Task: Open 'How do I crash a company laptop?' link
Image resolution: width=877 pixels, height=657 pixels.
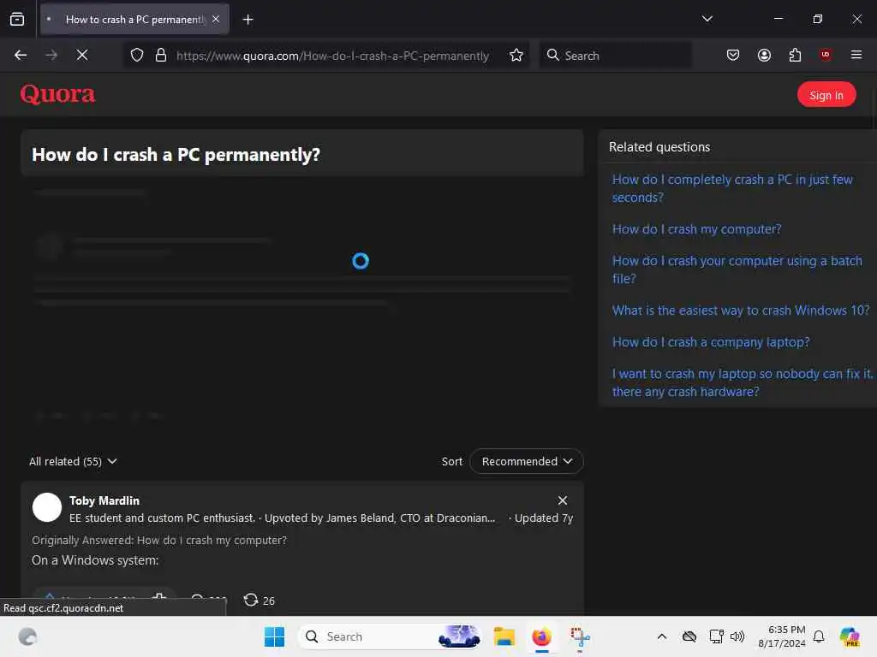Action: coord(711,342)
